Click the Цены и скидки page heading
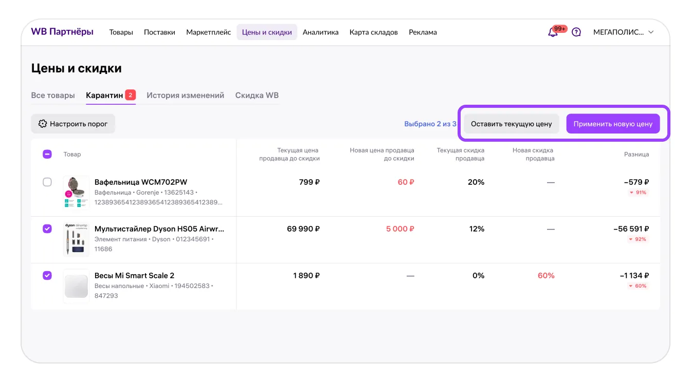This screenshot has width=691, height=382. coord(77,68)
